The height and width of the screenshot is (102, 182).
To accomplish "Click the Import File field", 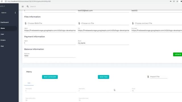I will [x=159, y=77].
